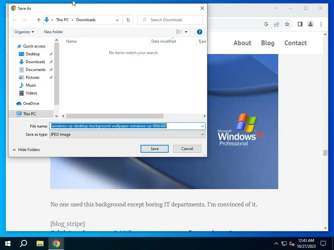334x250 pixels.
Task: Open view options dropdown arrow
Action: coord(186,32)
